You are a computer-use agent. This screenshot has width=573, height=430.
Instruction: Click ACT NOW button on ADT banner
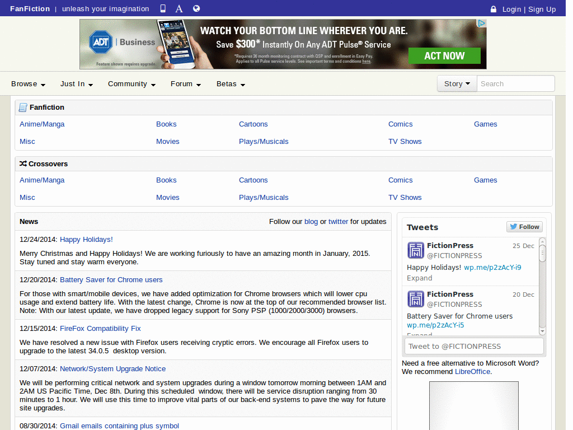pyautogui.click(x=444, y=55)
